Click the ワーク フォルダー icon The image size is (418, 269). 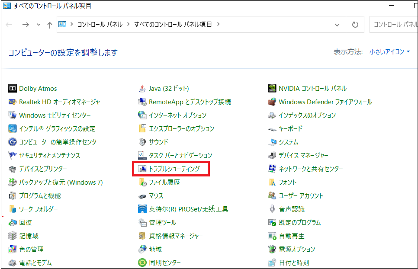(x=12, y=209)
